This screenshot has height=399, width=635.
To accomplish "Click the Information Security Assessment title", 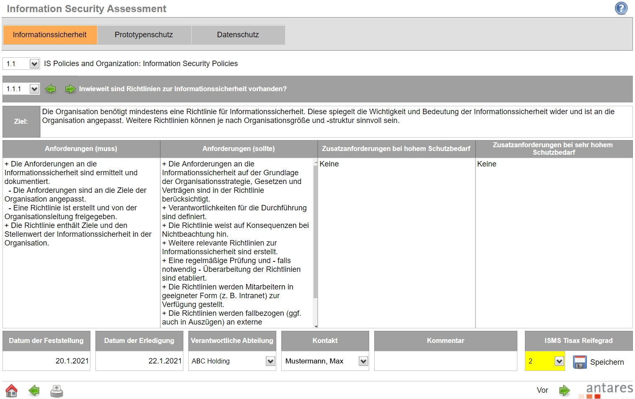I will 87,9.
